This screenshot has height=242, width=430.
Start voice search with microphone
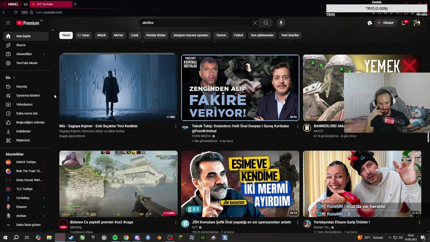click(x=281, y=23)
